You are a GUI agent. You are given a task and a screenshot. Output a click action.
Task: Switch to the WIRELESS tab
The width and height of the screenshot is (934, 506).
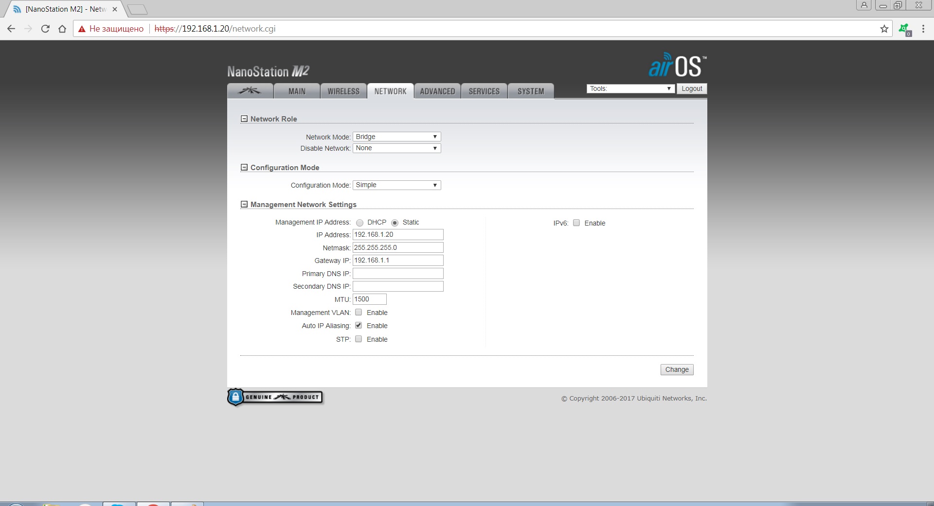pyautogui.click(x=343, y=91)
